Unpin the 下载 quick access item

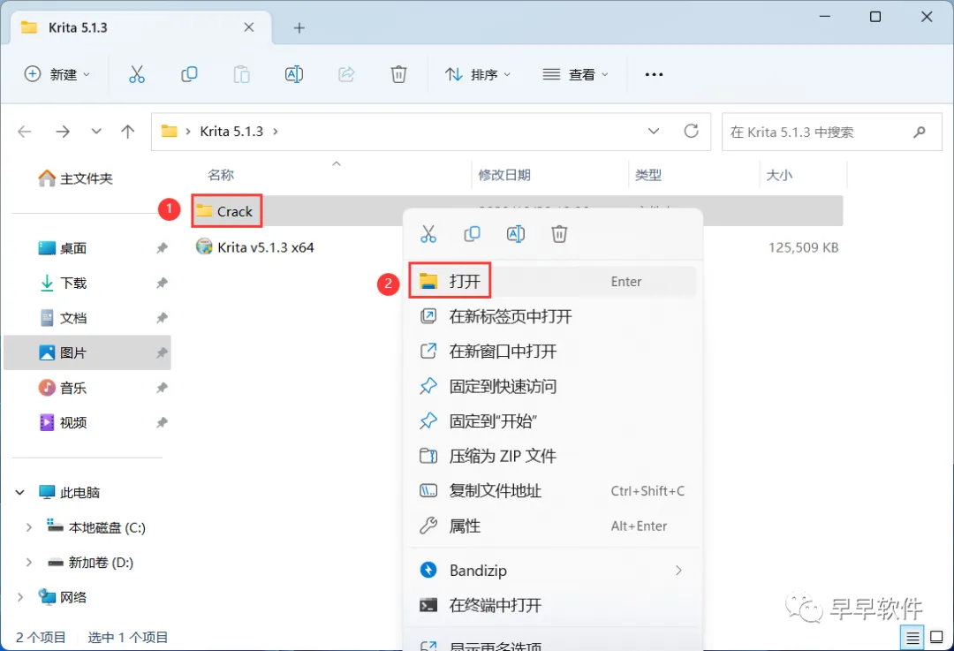tap(162, 283)
